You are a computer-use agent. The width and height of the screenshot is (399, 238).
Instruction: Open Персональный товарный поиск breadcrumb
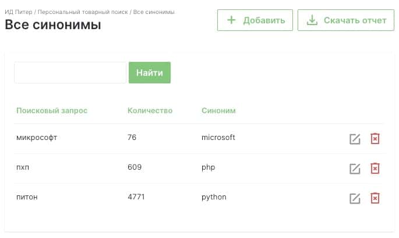pyautogui.click(x=83, y=12)
